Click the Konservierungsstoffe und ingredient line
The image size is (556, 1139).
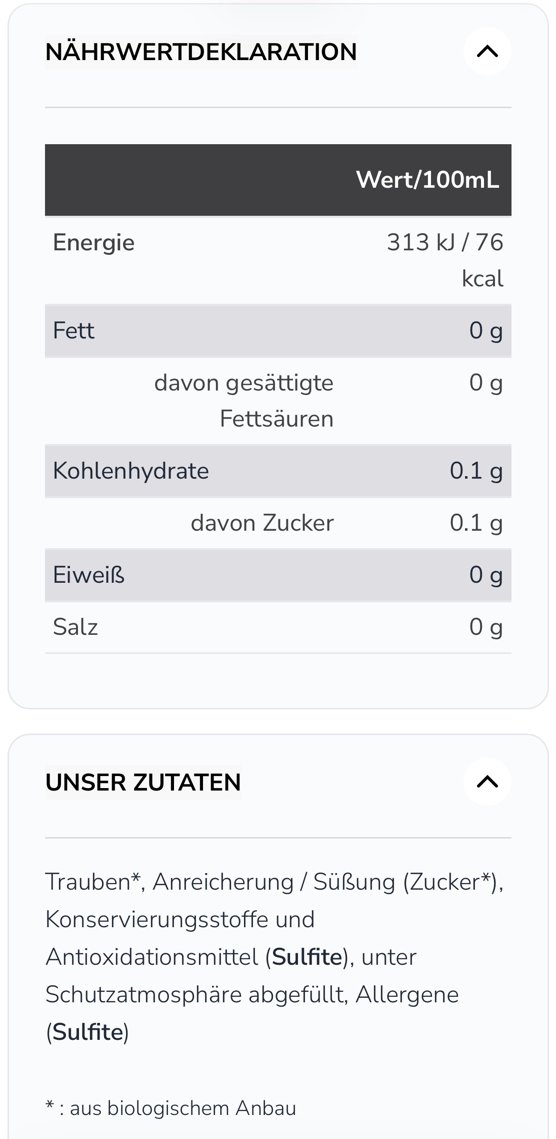[180, 919]
